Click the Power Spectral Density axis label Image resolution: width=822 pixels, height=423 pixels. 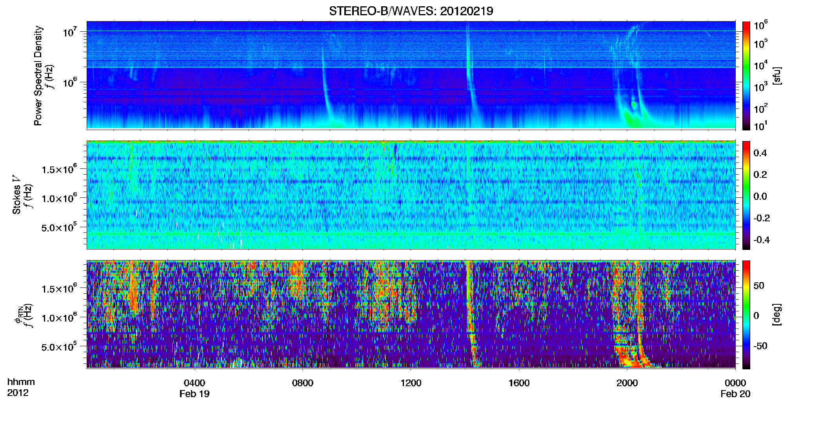click(x=38, y=76)
